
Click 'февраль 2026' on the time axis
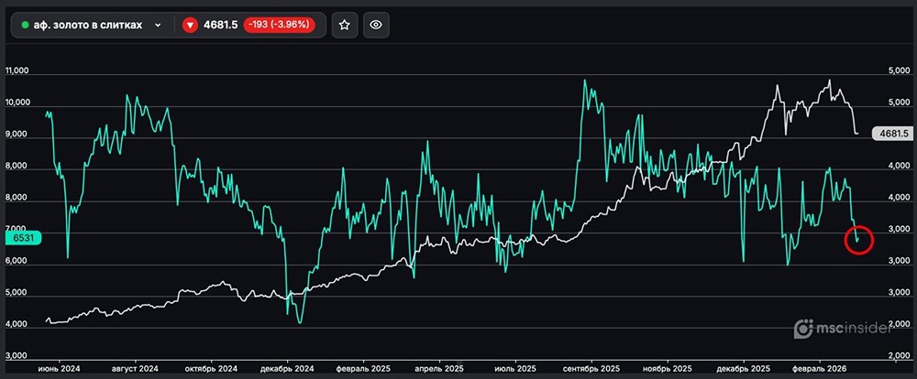coord(823,368)
